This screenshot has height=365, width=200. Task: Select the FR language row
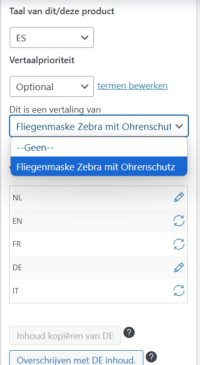point(98,244)
